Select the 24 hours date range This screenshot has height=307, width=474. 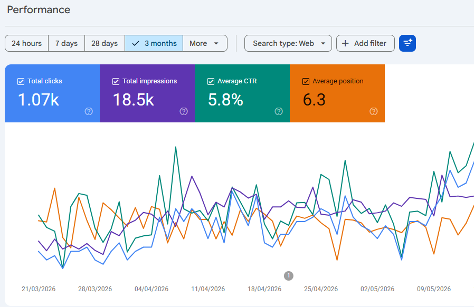tap(26, 43)
